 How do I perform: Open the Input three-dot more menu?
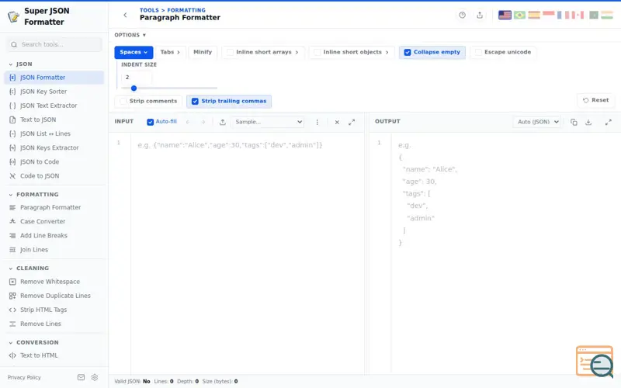[x=317, y=122]
